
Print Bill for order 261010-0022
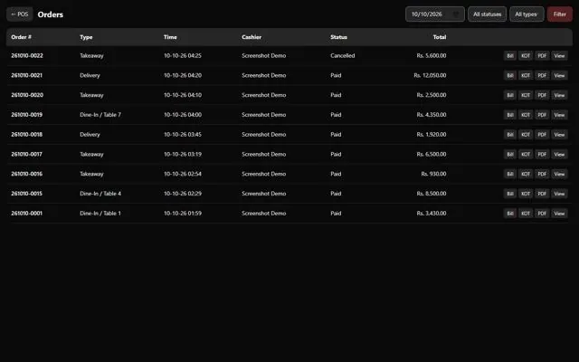click(510, 56)
